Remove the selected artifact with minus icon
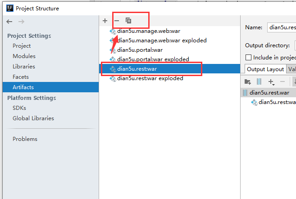This screenshot has width=296, height=199. coord(117,21)
